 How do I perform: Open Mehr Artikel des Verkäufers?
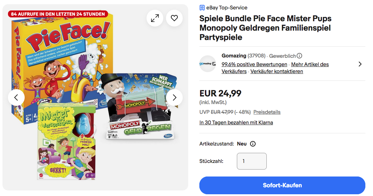click(310, 64)
